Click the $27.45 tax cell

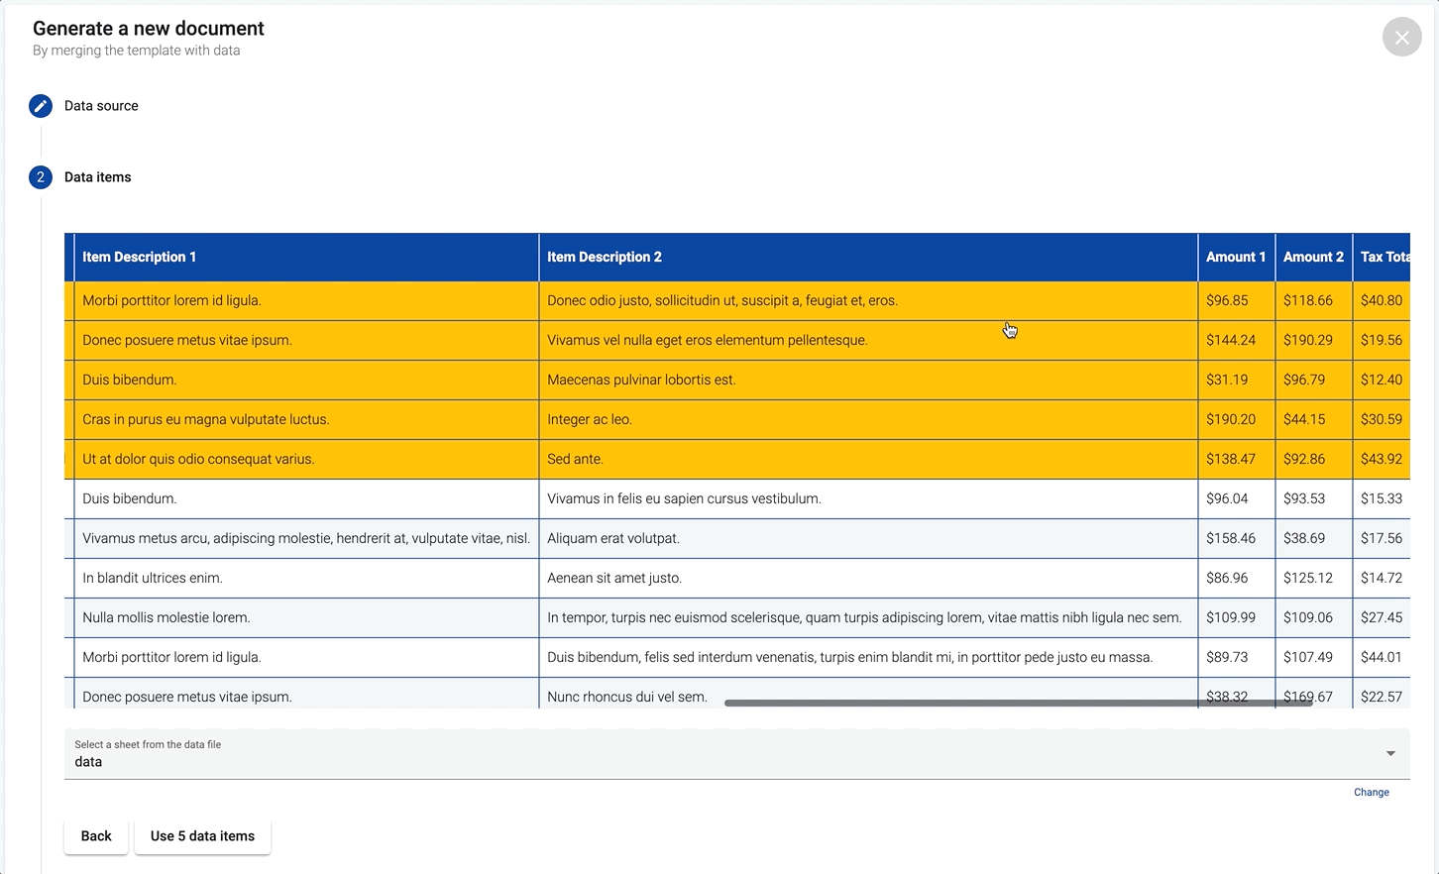click(x=1382, y=618)
